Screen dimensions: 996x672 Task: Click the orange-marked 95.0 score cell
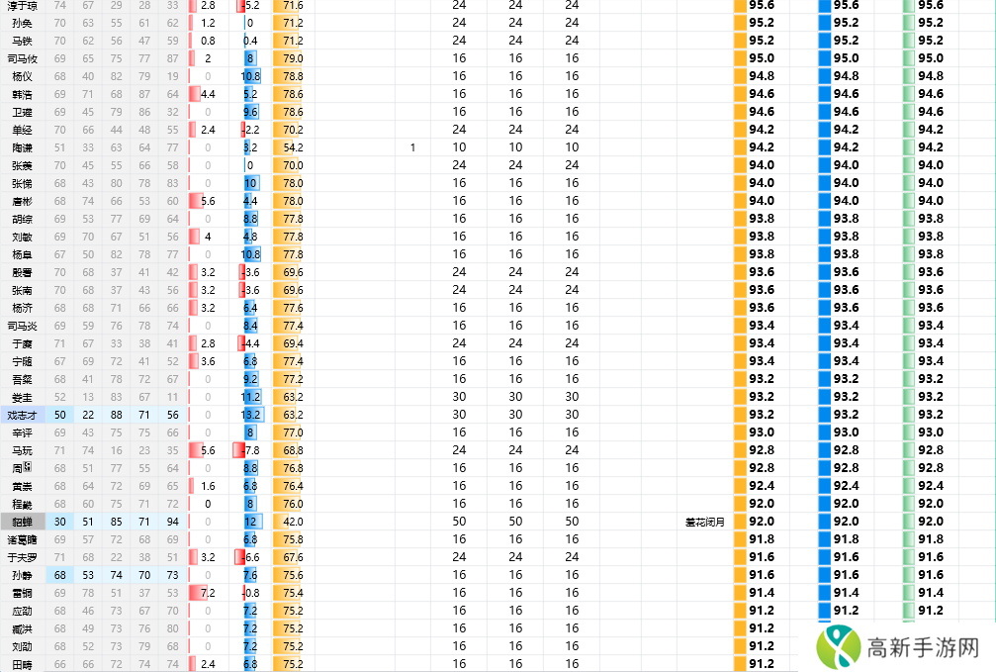761,58
